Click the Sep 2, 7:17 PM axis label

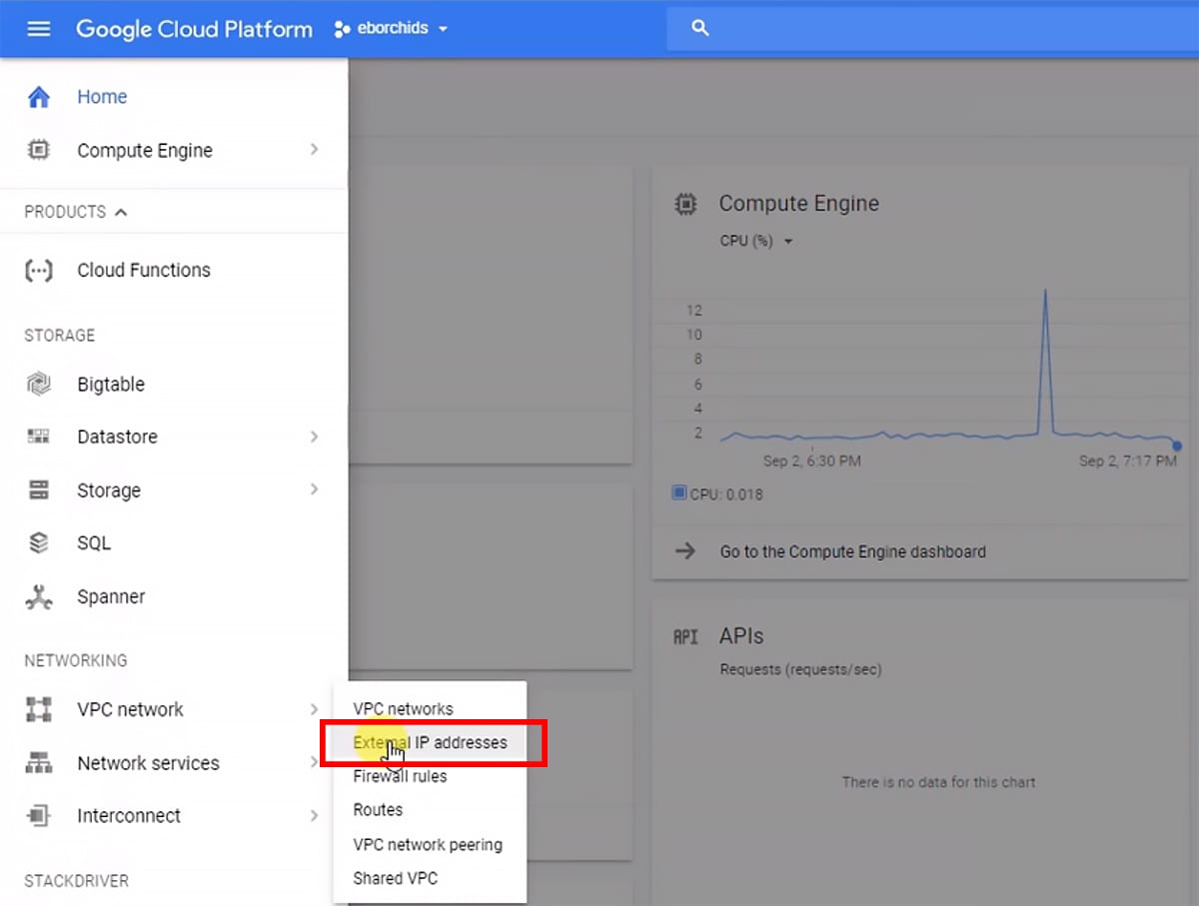click(1128, 461)
